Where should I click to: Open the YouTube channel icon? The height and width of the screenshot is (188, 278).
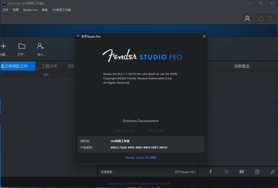[241, 171]
